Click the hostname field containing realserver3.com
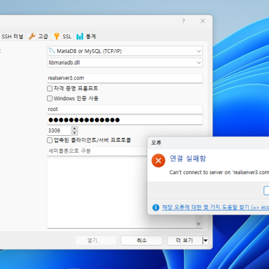 (125, 78)
